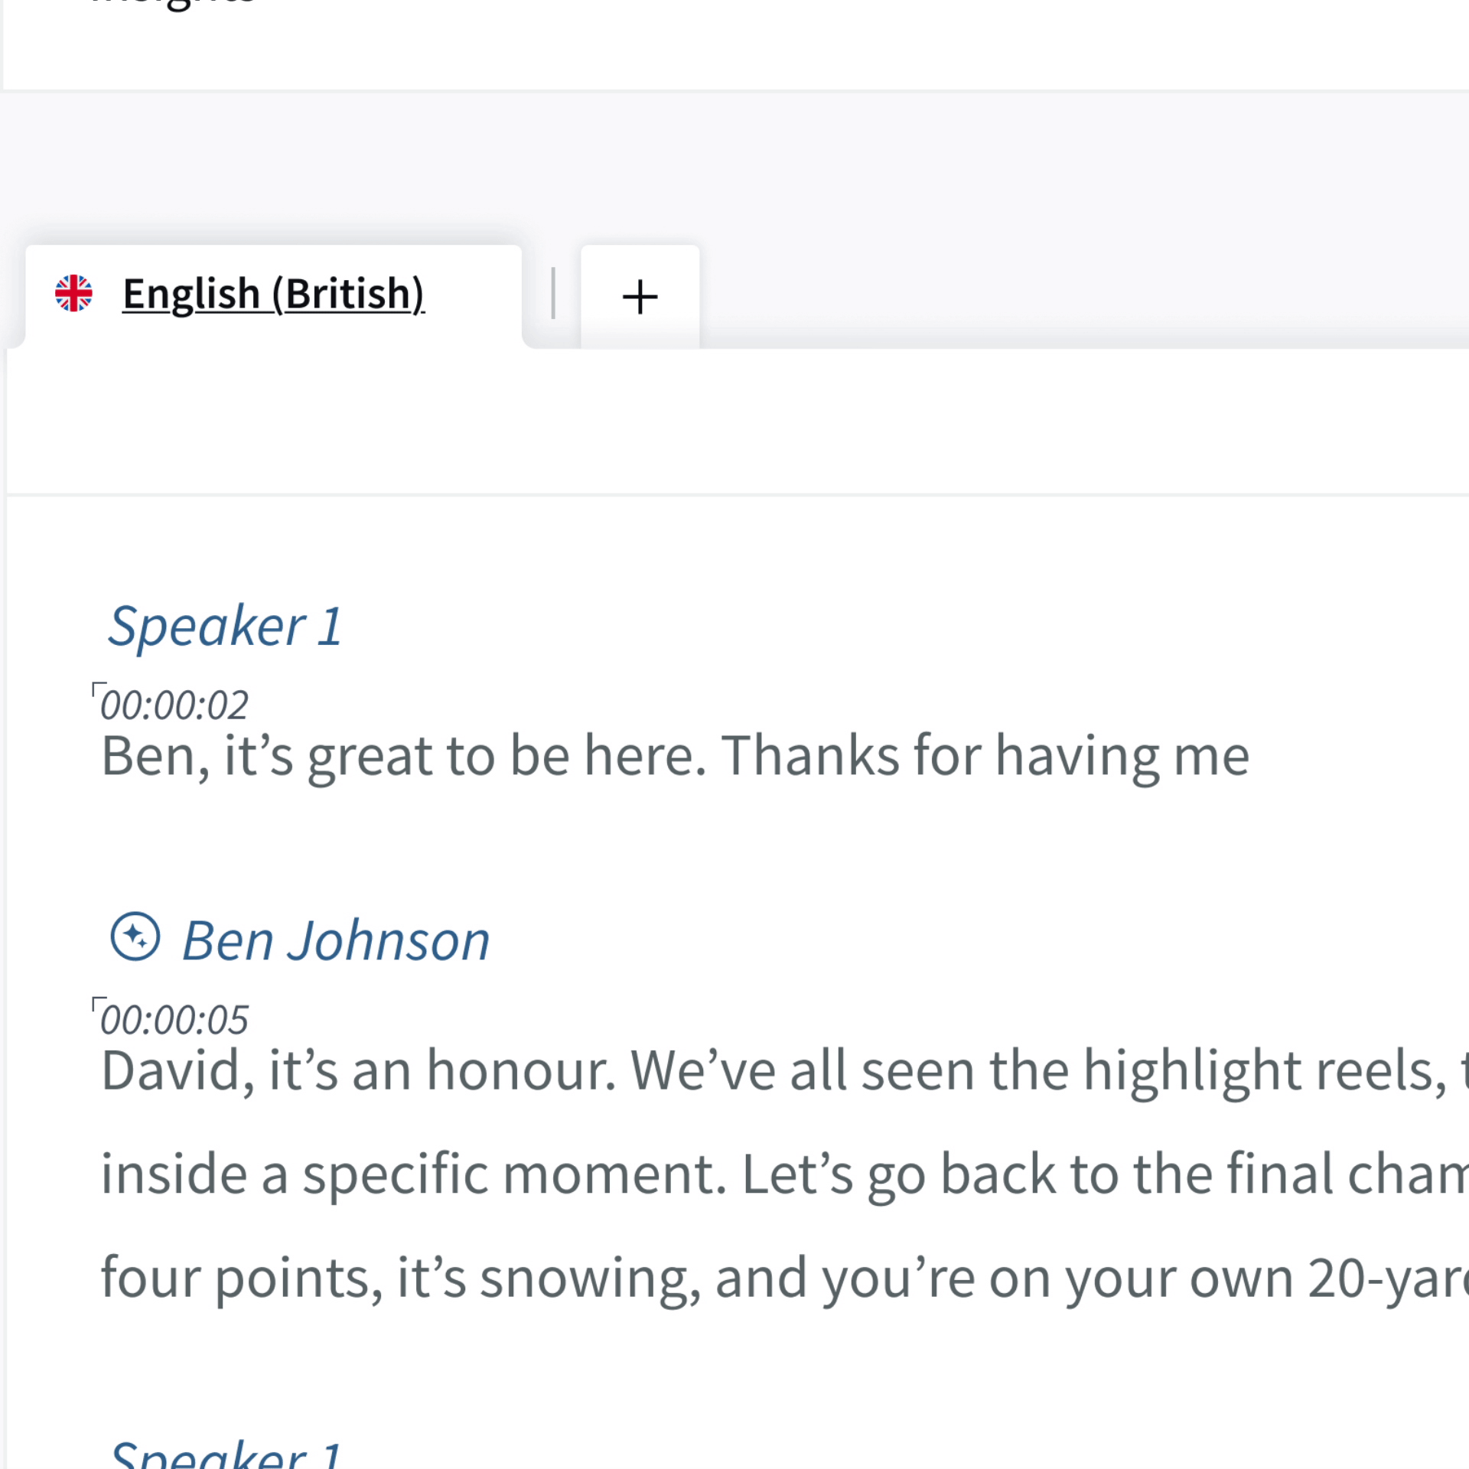
Task: Place cursor in "inside a specific moment" line
Action: tap(413, 1174)
